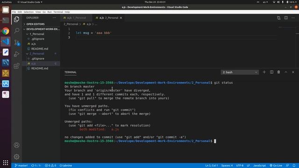Screen dimensions: 299x168
Task: Open the Extensions view
Action: point(17,66)
